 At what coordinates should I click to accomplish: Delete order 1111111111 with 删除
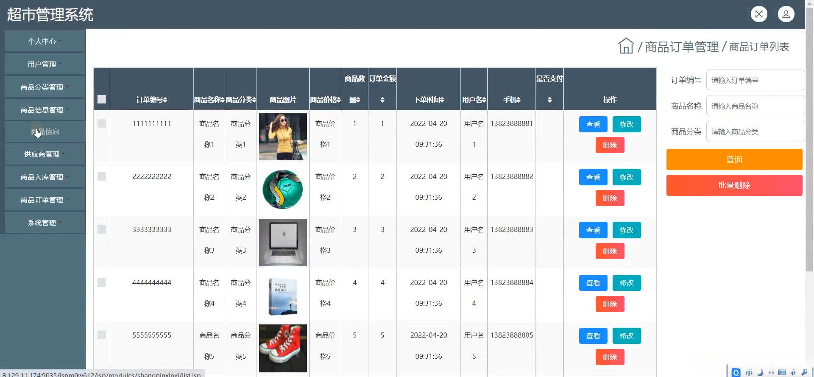(x=610, y=145)
